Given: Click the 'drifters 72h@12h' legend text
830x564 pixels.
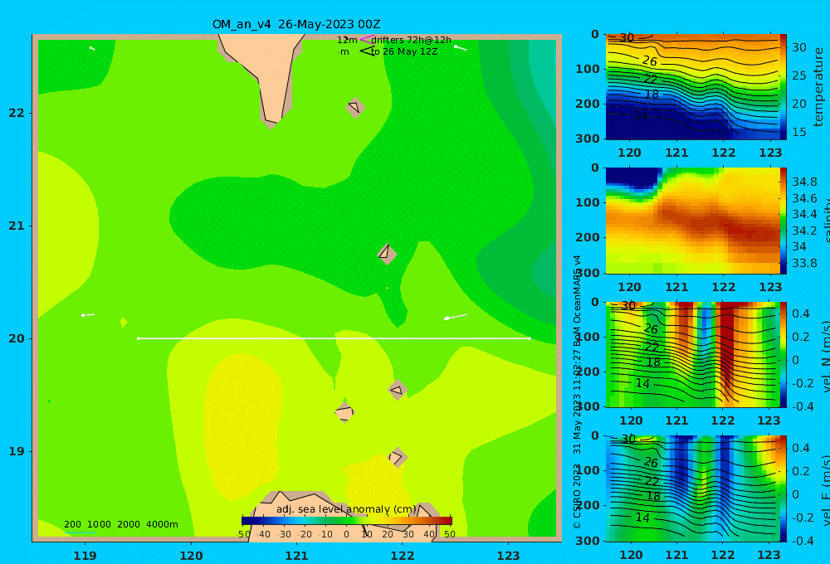Looking at the screenshot, I should (411, 40).
